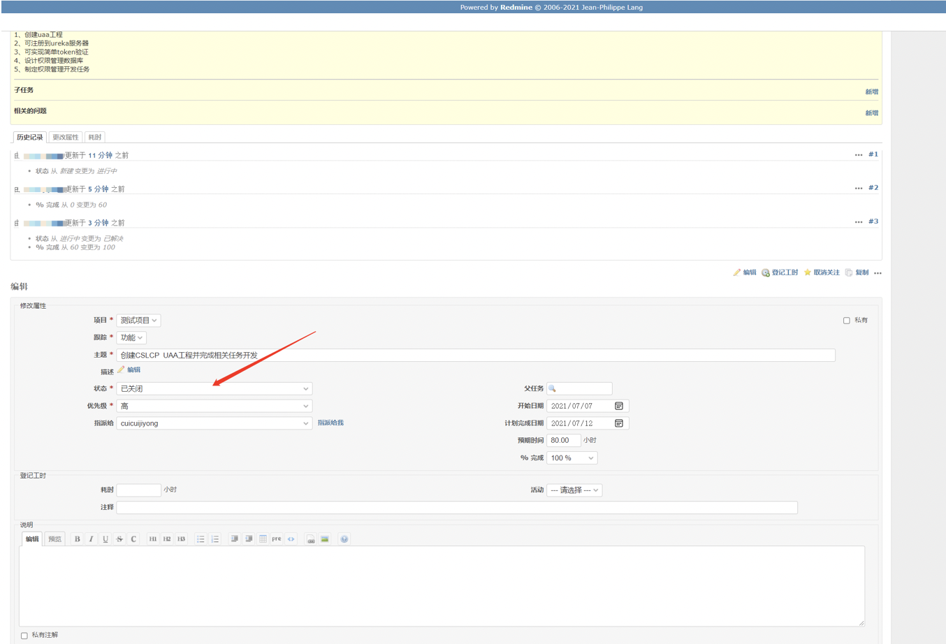The image size is (946, 644).
Task: Open actions menu for note #1
Action: tap(859, 155)
